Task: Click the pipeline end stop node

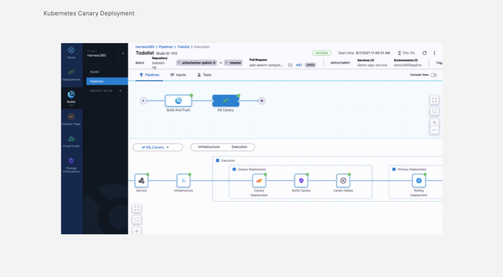Action: [262, 101]
